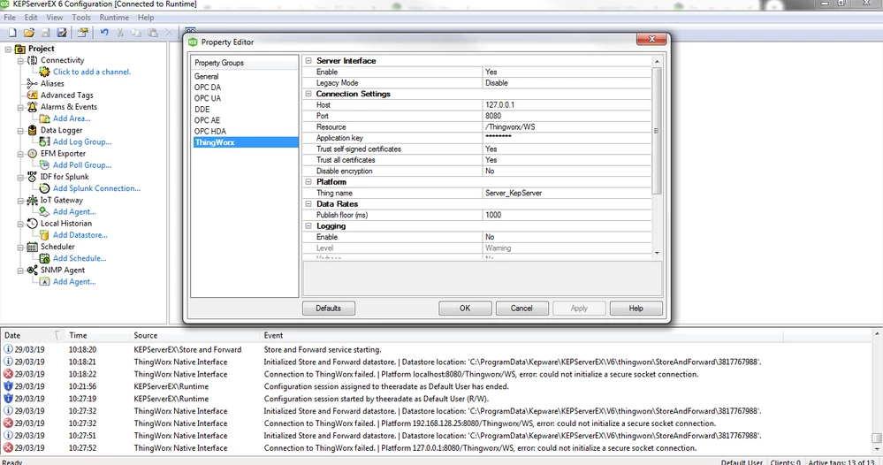Click the property grid scroll down arrow
The height and width of the screenshot is (465, 883).
(x=657, y=254)
